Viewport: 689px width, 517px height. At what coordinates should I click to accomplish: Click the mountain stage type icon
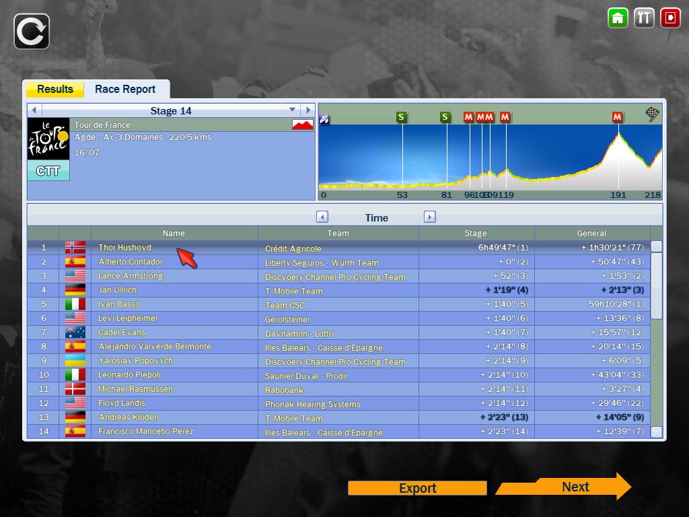pyautogui.click(x=303, y=125)
